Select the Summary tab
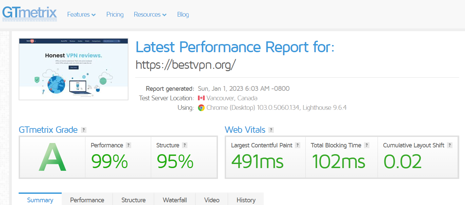 [40, 199]
